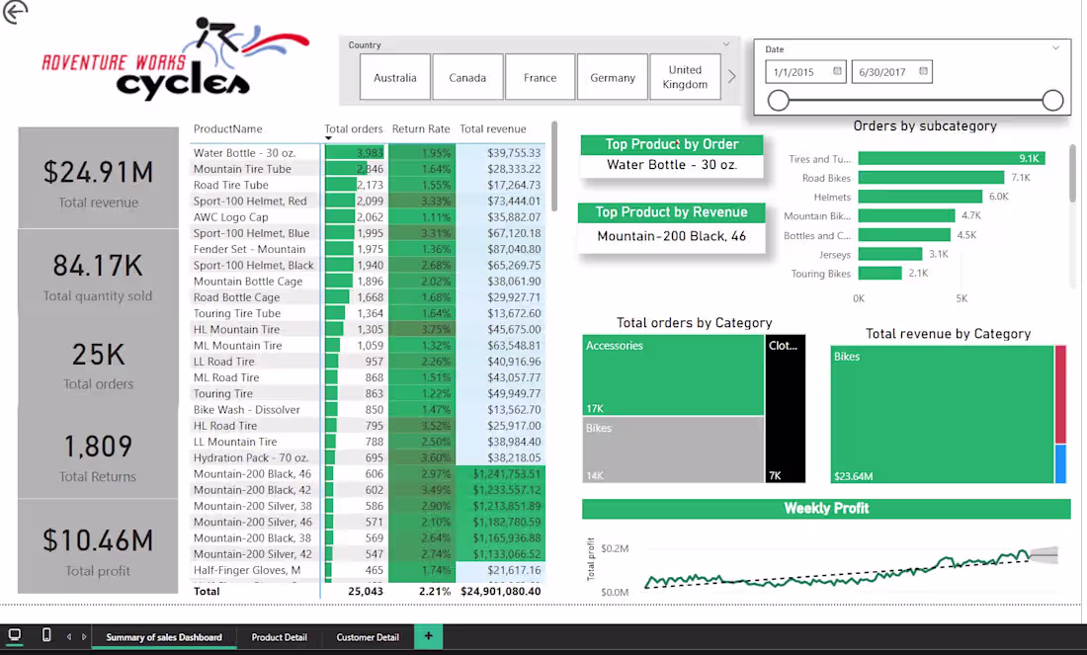Screen dimensions: 1087x655
Task: Switch to the Product Detail tab
Action: (279, 636)
